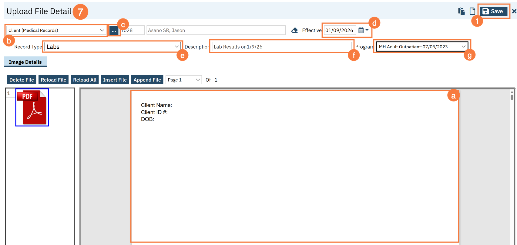517x245 pixels.
Task: Click the new blank document icon
Action: 472,11
